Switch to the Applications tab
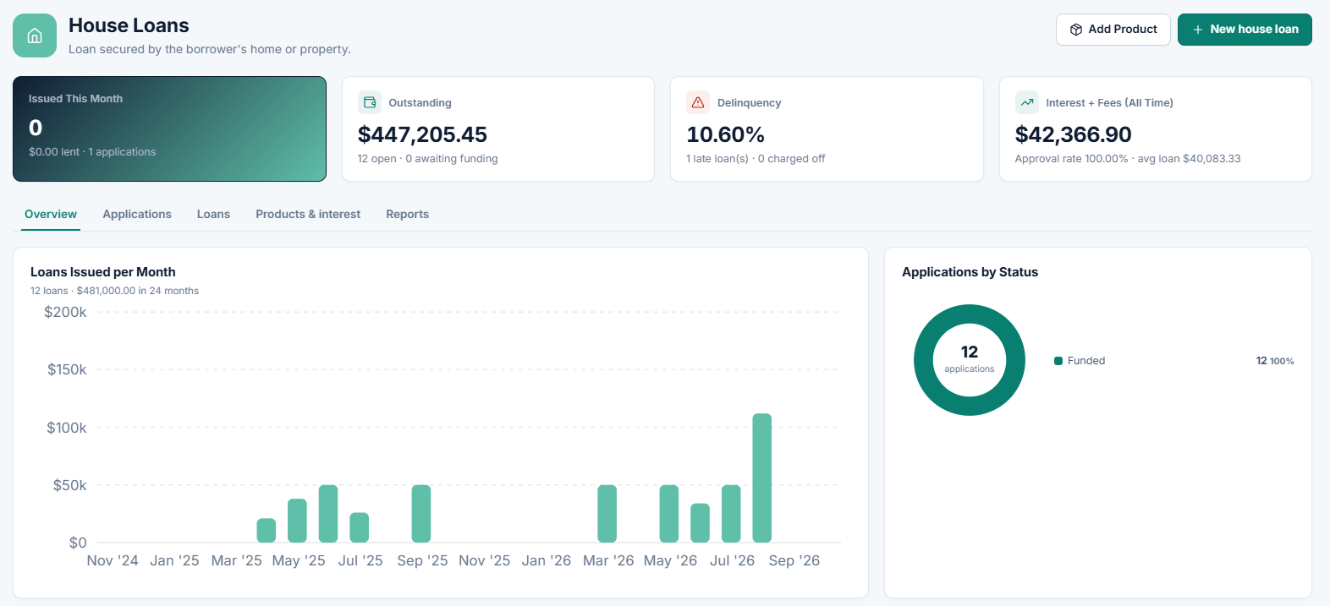1330x606 pixels. coord(137,215)
